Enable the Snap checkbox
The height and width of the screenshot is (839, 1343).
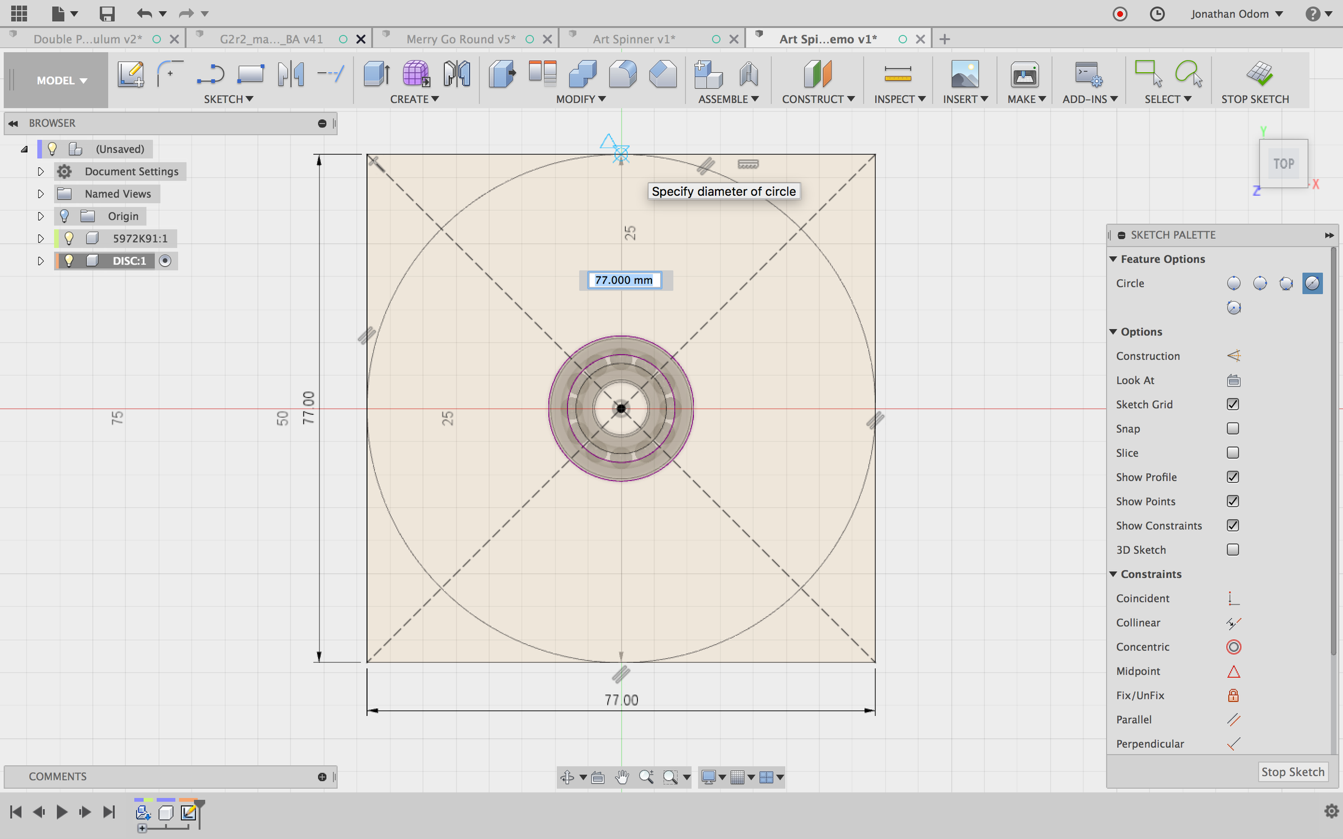[1233, 428]
